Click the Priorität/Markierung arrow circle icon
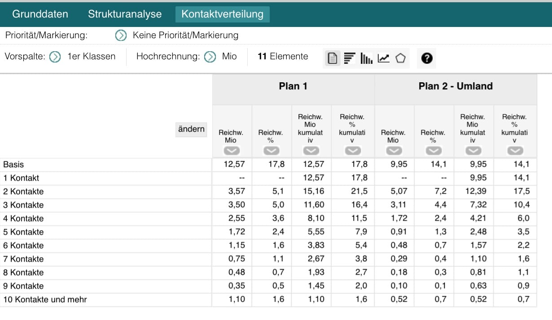Image resolution: width=552 pixels, height=320 pixels. pyautogui.click(x=121, y=35)
